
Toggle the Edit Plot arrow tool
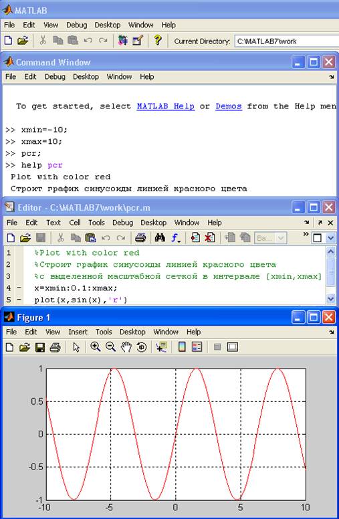76,347
